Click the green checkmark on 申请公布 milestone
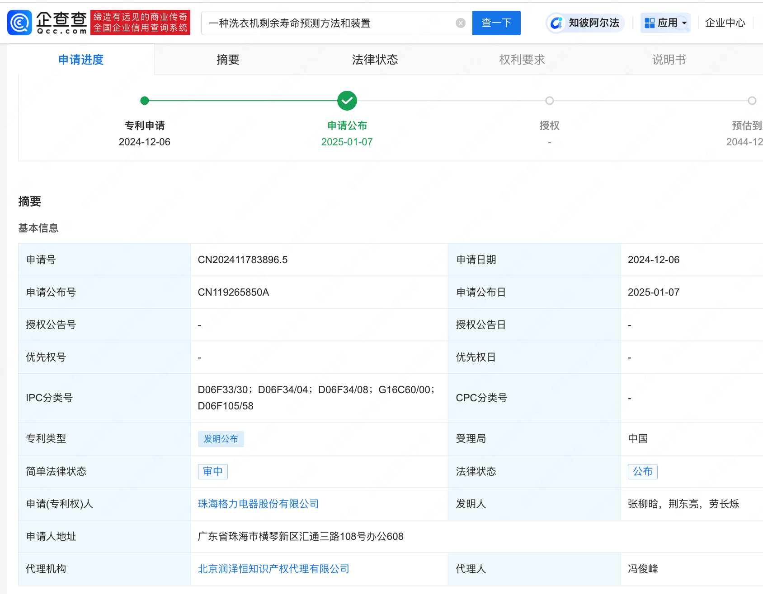 [347, 100]
